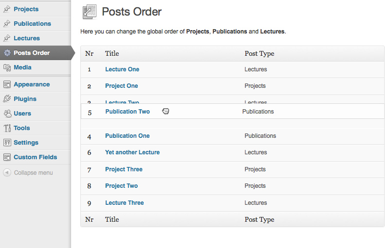Click the Posts Order page heading icon
Viewport: 391px width, 248px height.
90,12
